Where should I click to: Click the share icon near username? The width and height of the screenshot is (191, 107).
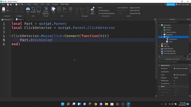click(179, 4)
